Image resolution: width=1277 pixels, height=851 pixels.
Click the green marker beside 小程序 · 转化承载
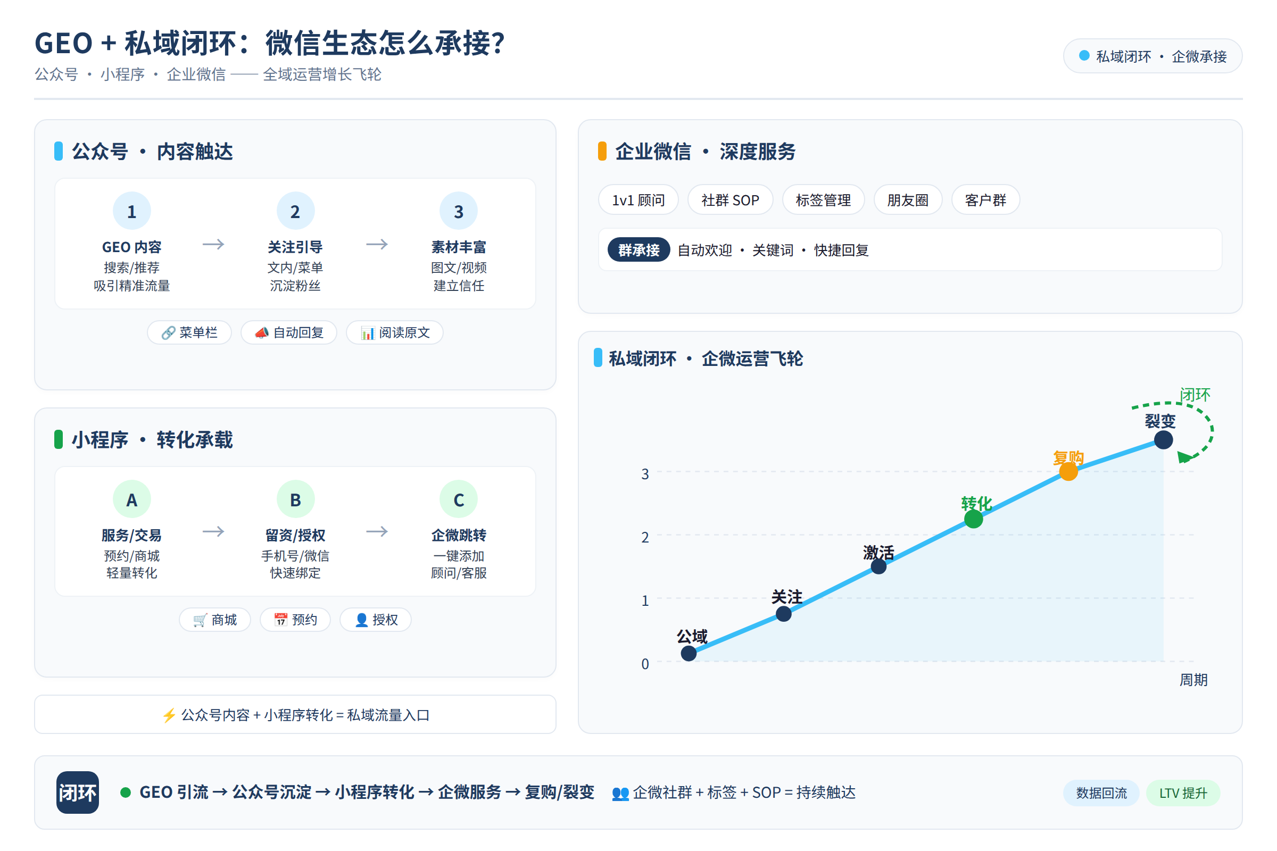[59, 439]
